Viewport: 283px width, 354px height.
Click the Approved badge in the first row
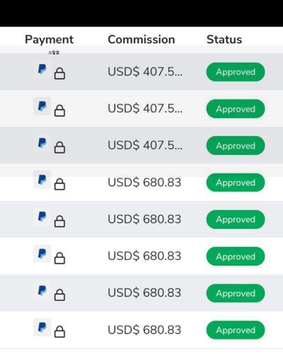coord(236,72)
